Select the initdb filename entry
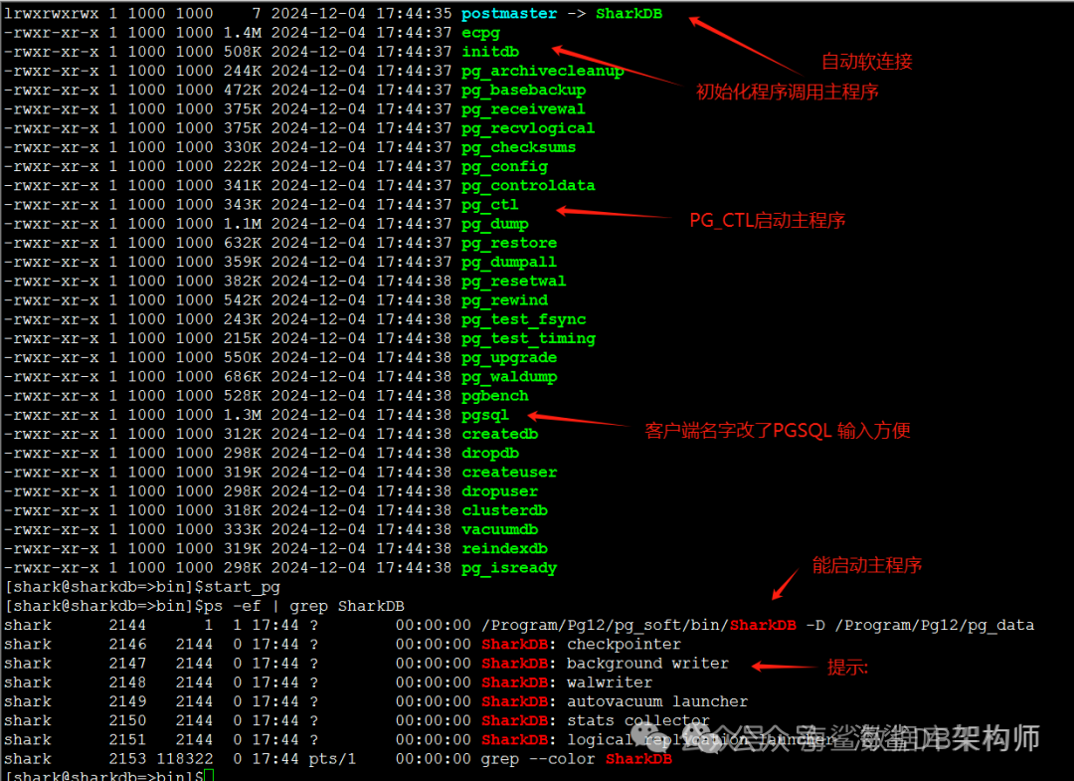This screenshot has width=1074, height=781. pos(489,52)
